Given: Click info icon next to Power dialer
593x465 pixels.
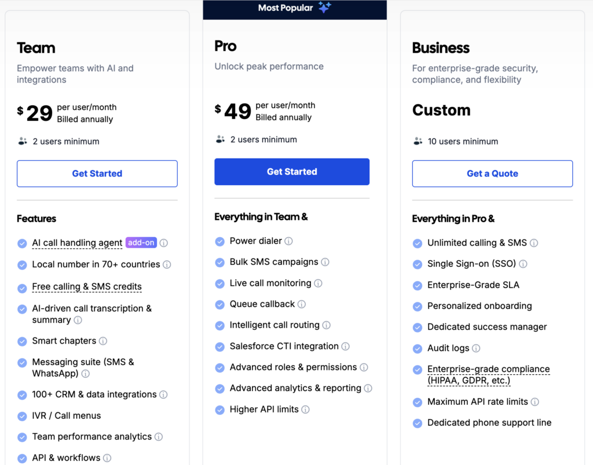Looking at the screenshot, I should (x=288, y=241).
